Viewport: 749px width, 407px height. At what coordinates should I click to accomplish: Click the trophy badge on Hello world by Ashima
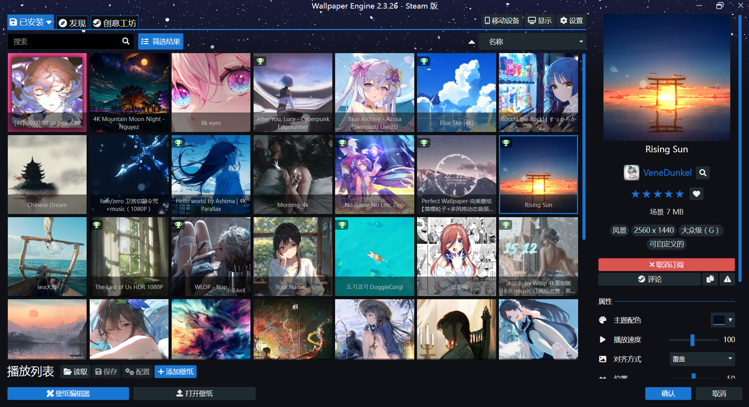(x=178, y=143)
